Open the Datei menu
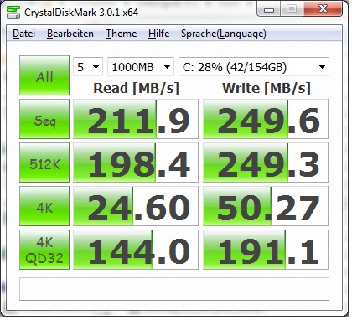The width and height of the screenshot is (352, 320). [x=24, y=34]
